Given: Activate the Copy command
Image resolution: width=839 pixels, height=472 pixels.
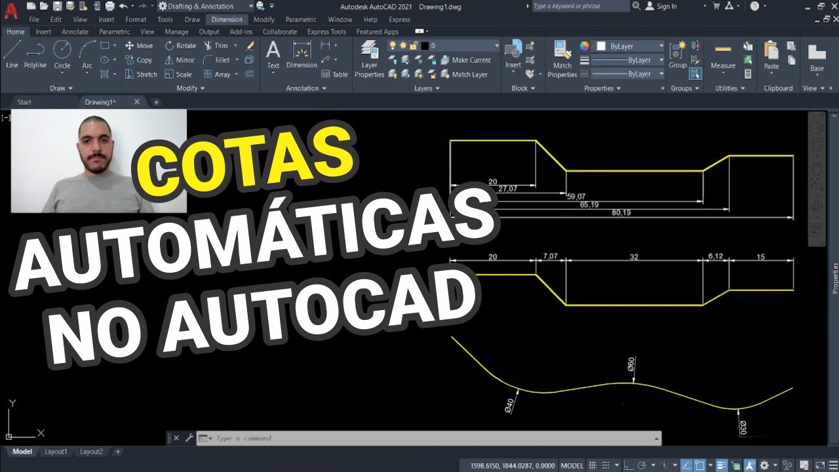Looking at the screenshot, I should 138,60.
